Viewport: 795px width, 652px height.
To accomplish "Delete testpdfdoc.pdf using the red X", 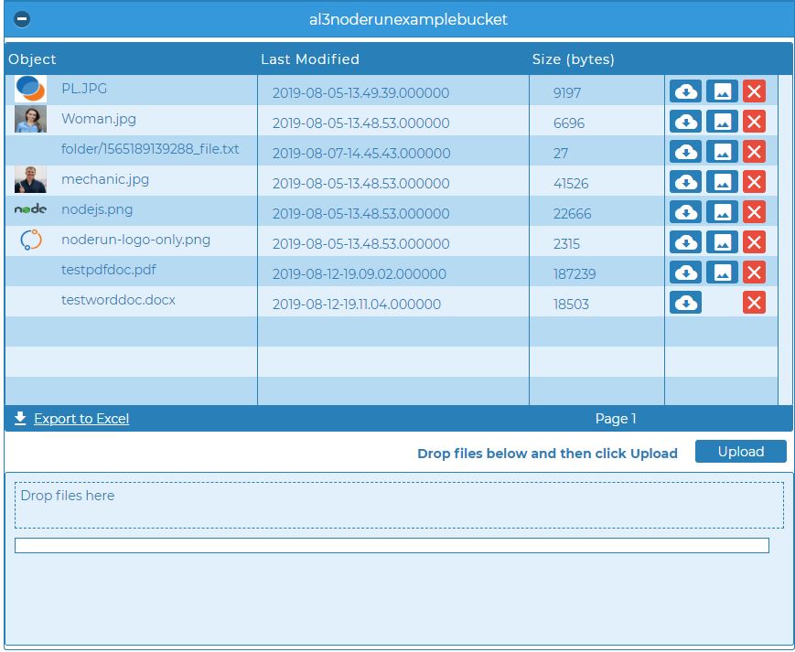I will click(753, 272).
